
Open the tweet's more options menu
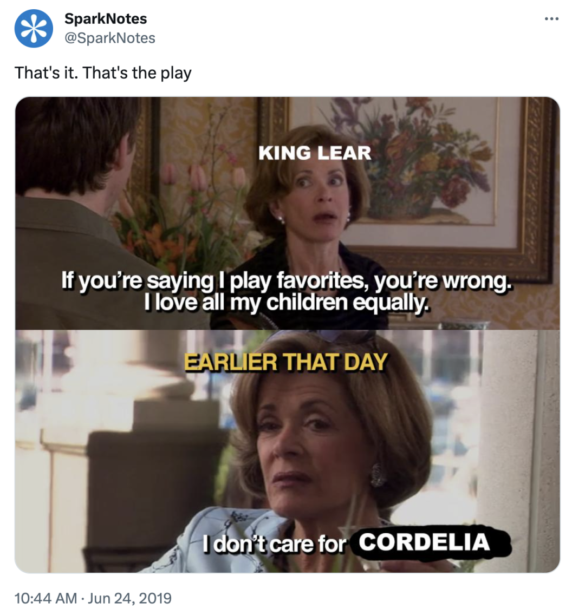pos(551,19)
